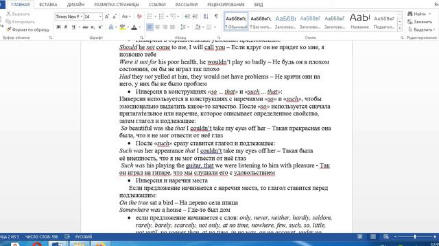Open proofing errors icon in status bar
This screenshot has width=439, height=246.
(x=67, y=236)
